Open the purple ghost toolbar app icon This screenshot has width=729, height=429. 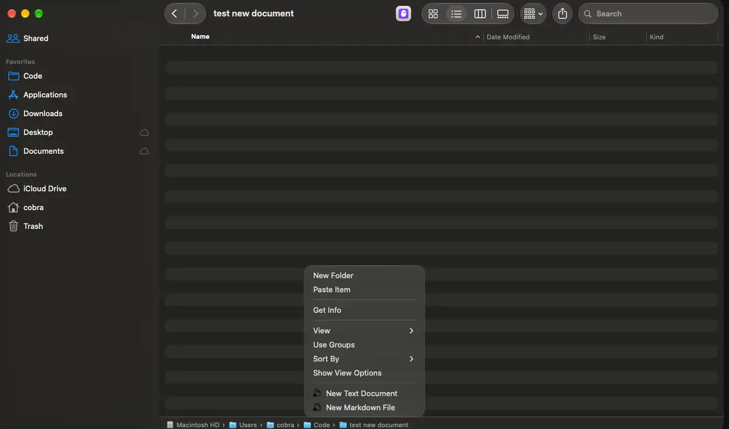point(404,13)
